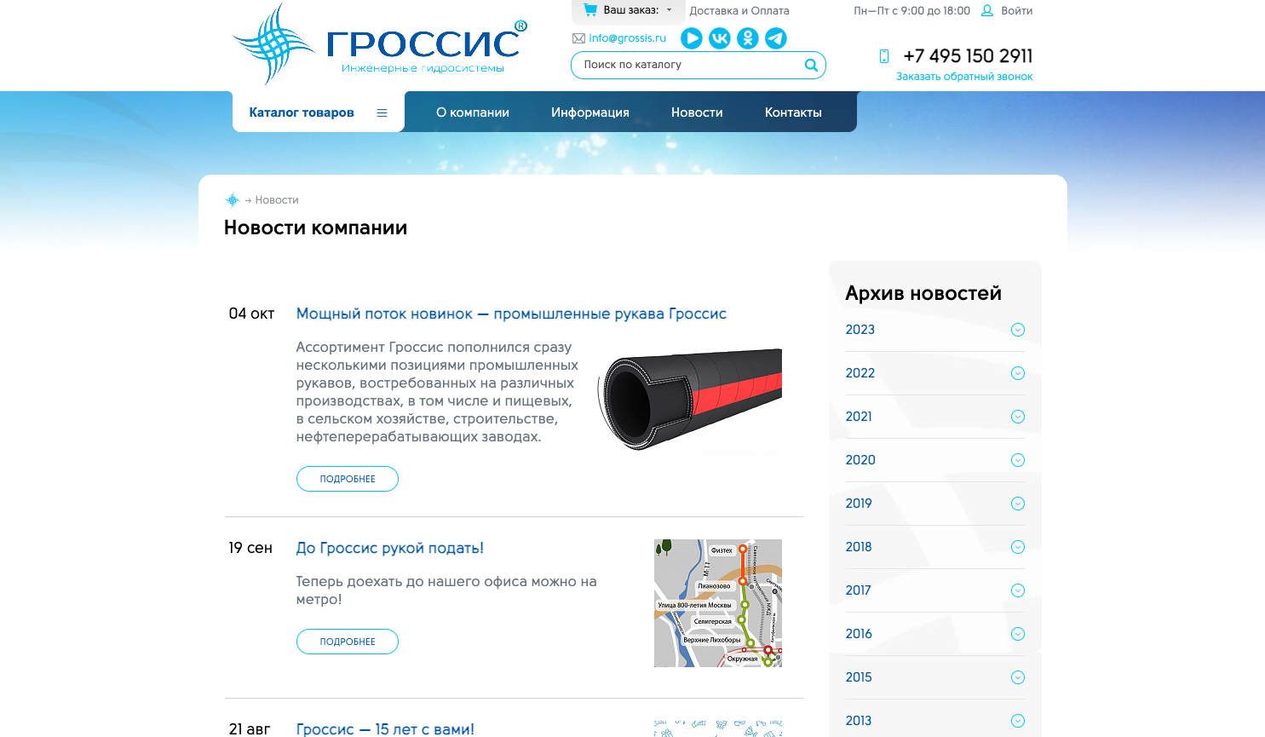Open the Ваш заказ cart dropdown
The width and height of the screenshot is (1265, 737).
629,11
